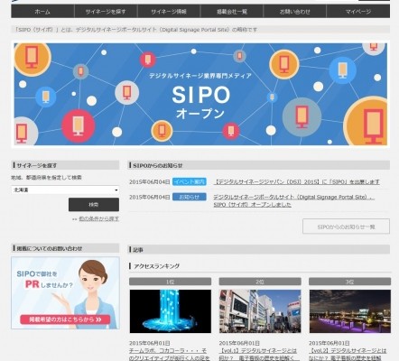The height and width of the screenshot is (361, 399).
Task: Click the サイネージを探す sidebar heading
Action: 65,165
